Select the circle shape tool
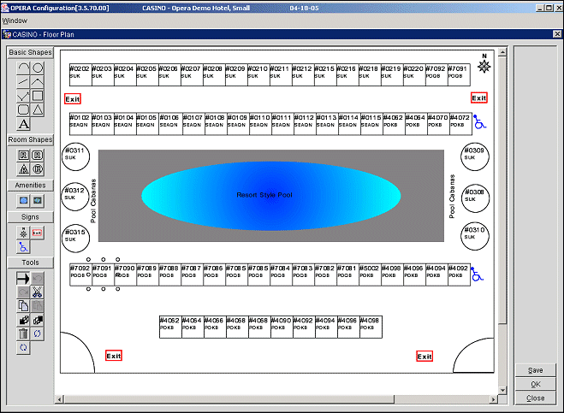 click(38, 68)
